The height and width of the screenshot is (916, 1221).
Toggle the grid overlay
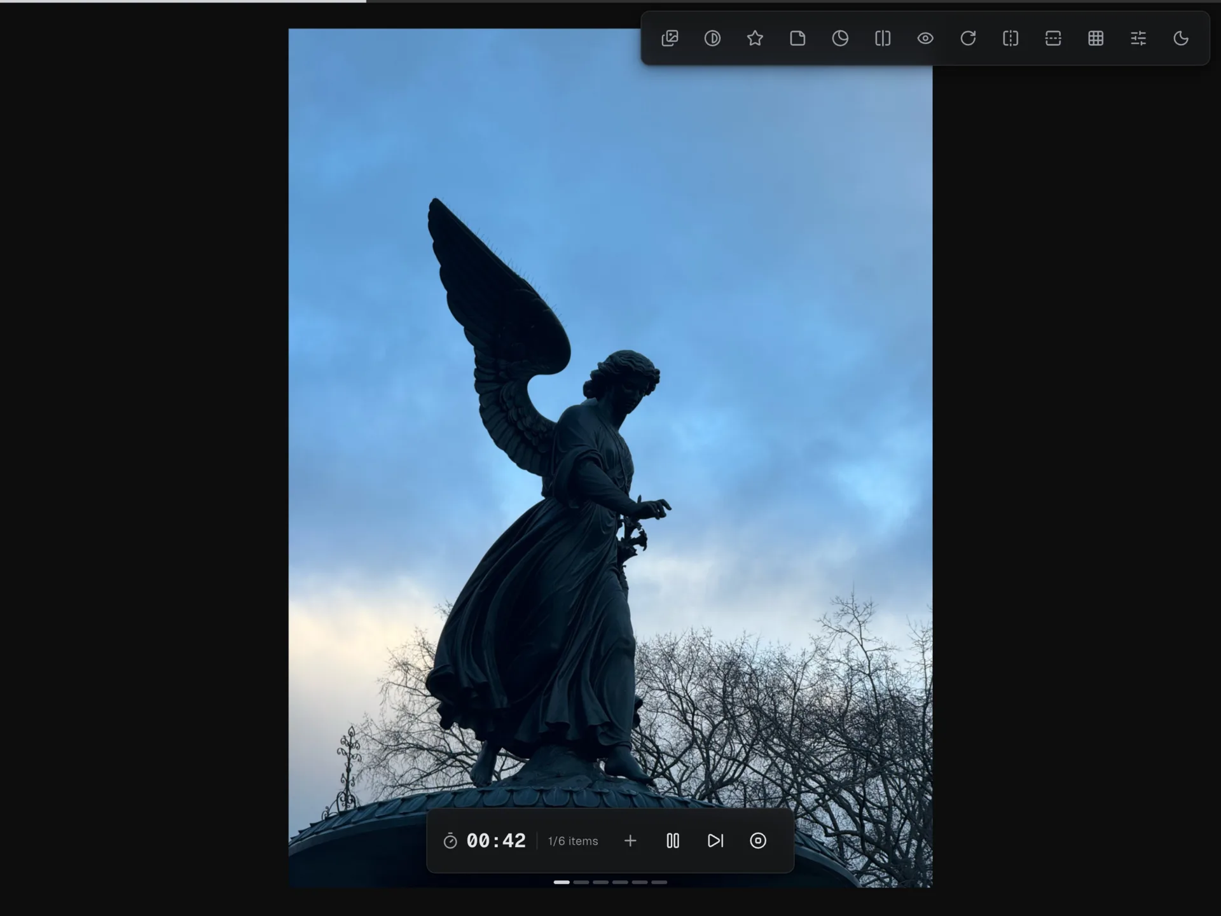pos(1096,38)
